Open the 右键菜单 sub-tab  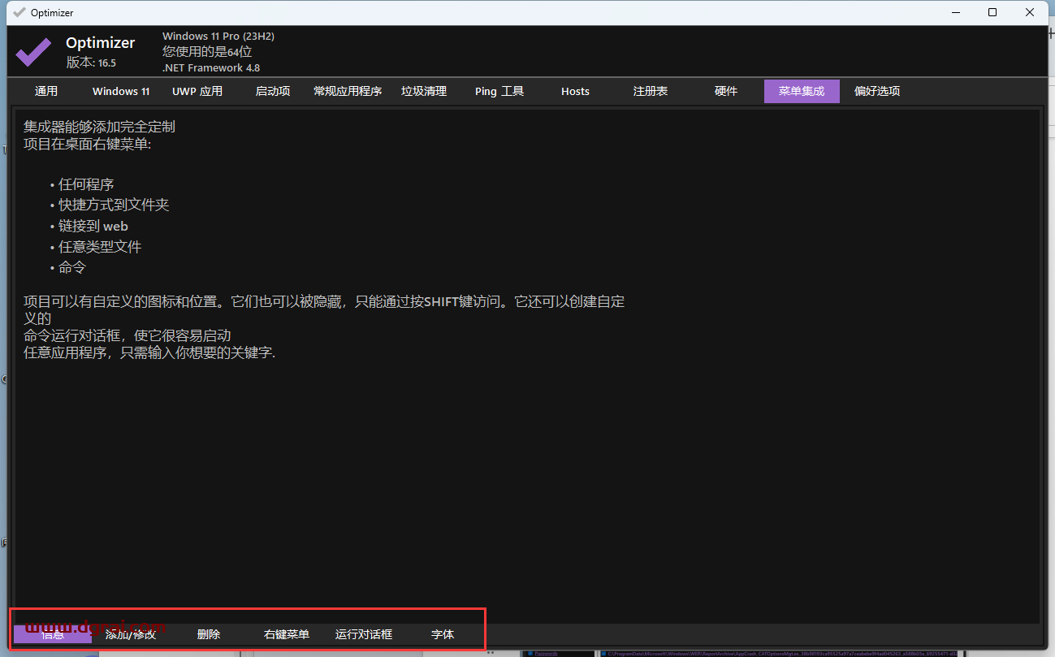(x=287, y=634)
